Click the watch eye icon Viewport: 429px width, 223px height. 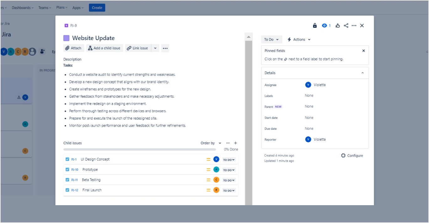click(x=324, y=26)
